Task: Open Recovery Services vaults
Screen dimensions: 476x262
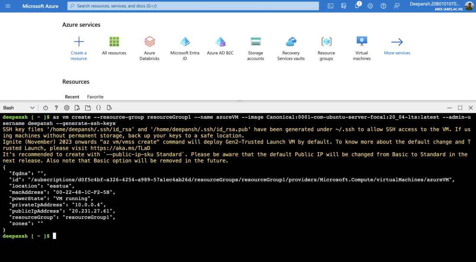Action: pyautogui.click(x=291, y=48)
